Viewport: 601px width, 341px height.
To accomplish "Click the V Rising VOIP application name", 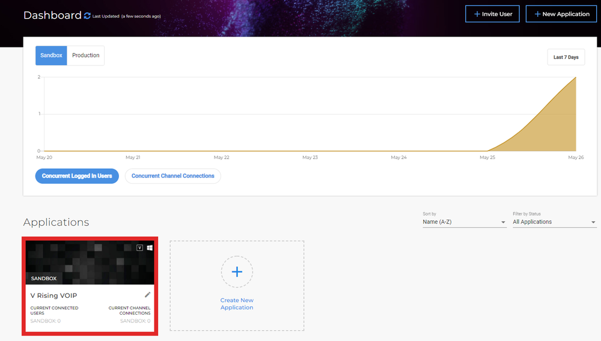I will [x=54, y=295].
